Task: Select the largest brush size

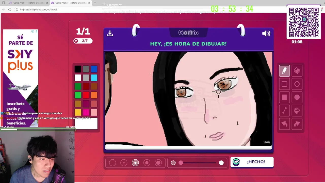Action: (158, 163)
